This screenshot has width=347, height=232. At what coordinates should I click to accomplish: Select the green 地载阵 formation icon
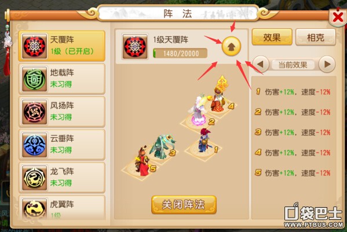35,79
